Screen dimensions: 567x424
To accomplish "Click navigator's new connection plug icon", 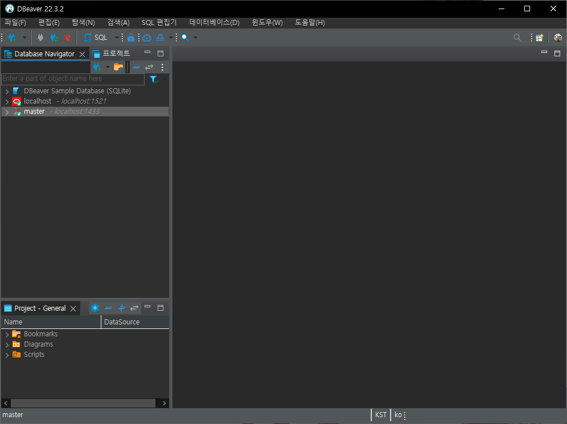I will pos(97,67).
